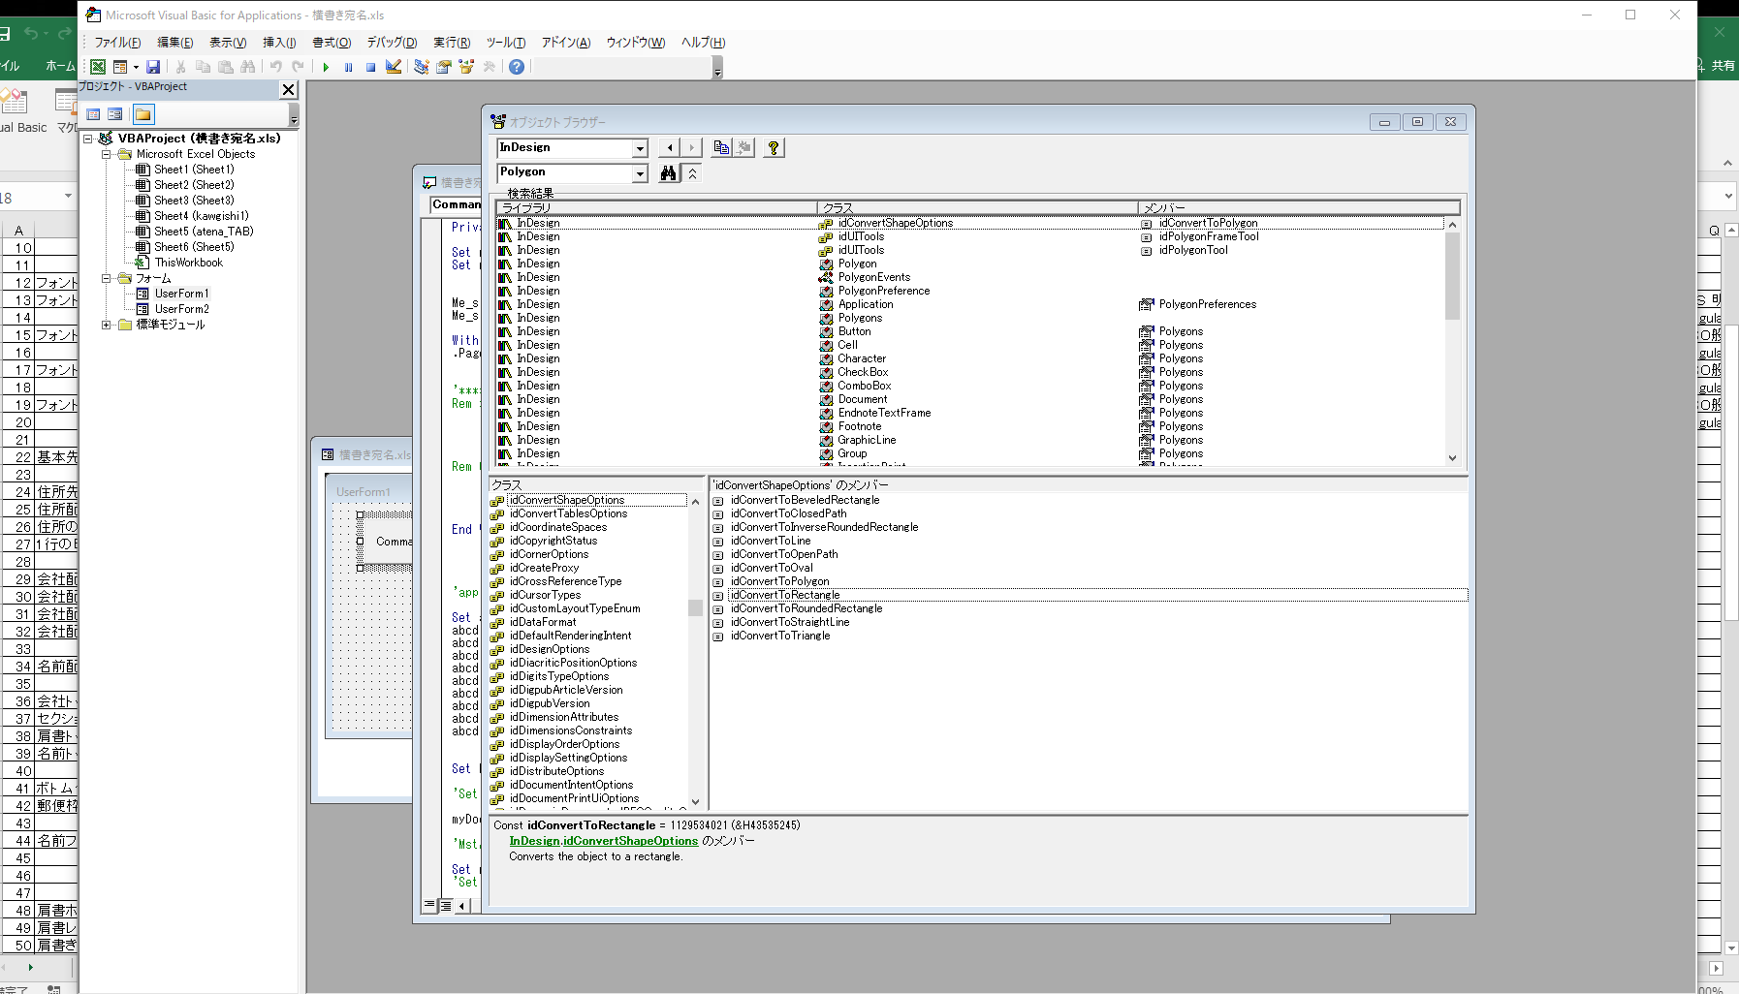Open the 表示(V) menu
Image resolution: width=1739 pixels, height=994 pixels.
click(x=228, y=43)
